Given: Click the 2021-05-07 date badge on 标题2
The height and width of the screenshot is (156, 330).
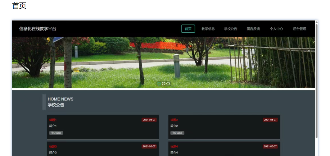Looking at the screenshot, I should coord(270,120).
